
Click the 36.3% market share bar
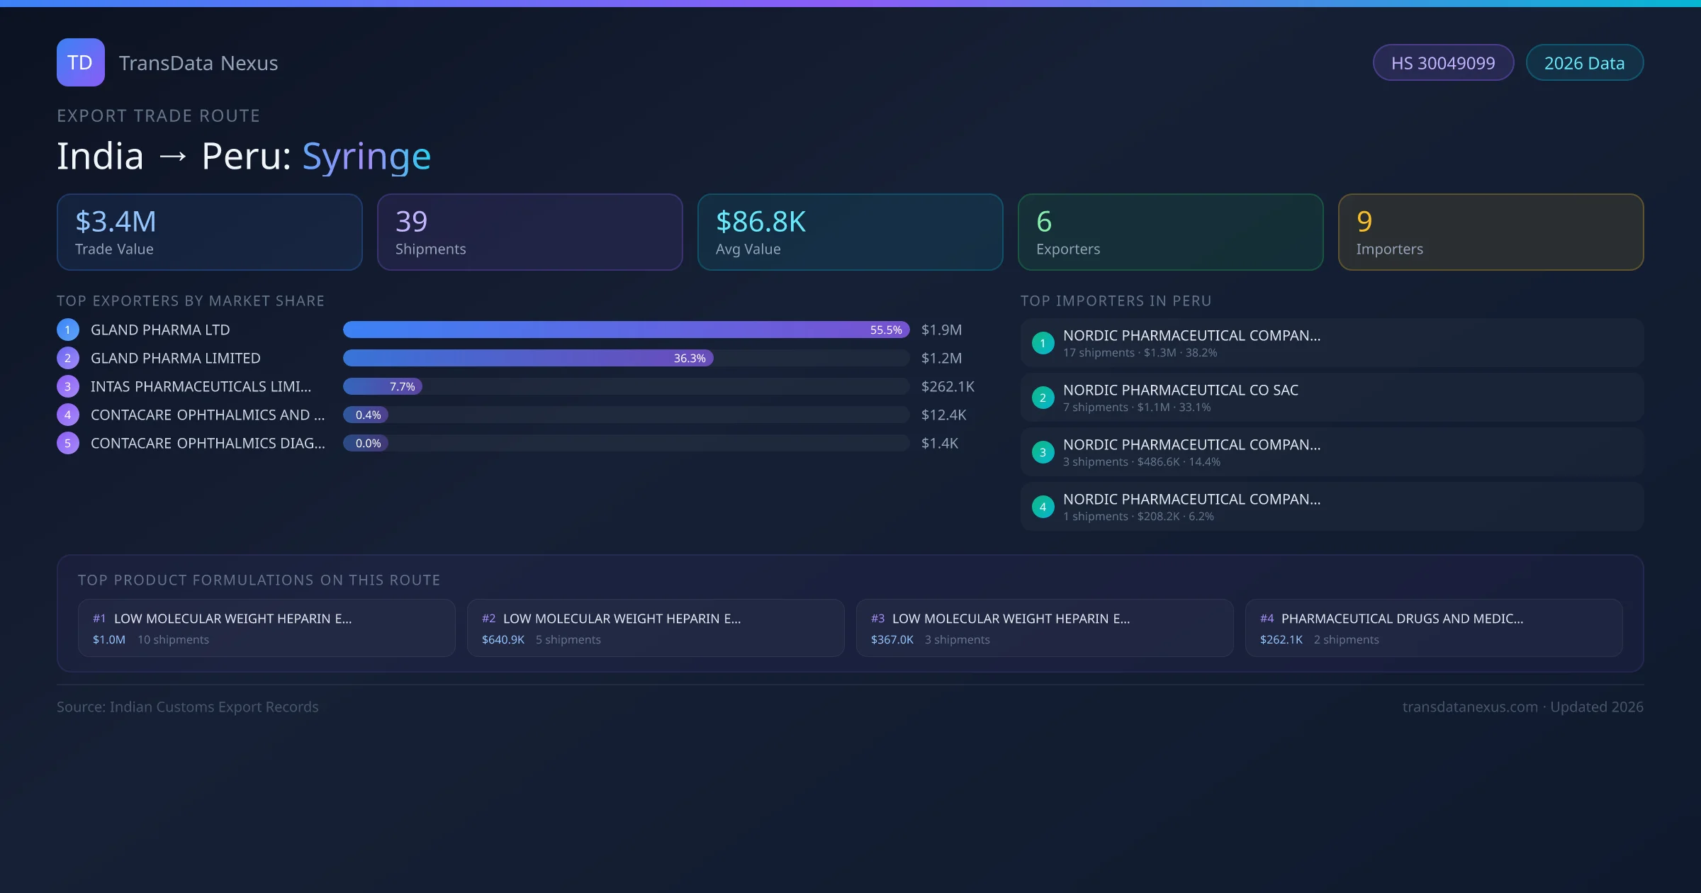point(528,358)
